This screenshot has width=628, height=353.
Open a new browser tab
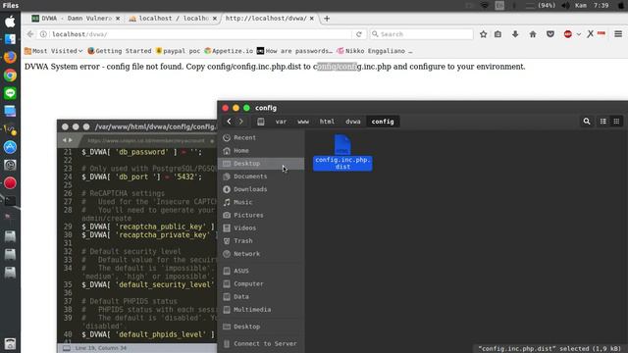click(327, 19)
